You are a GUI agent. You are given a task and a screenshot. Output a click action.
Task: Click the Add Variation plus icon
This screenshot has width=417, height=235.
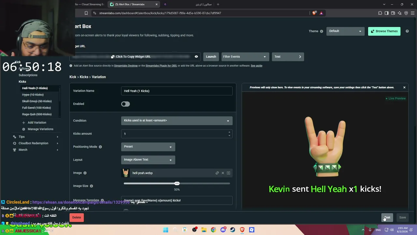(23, 123)
